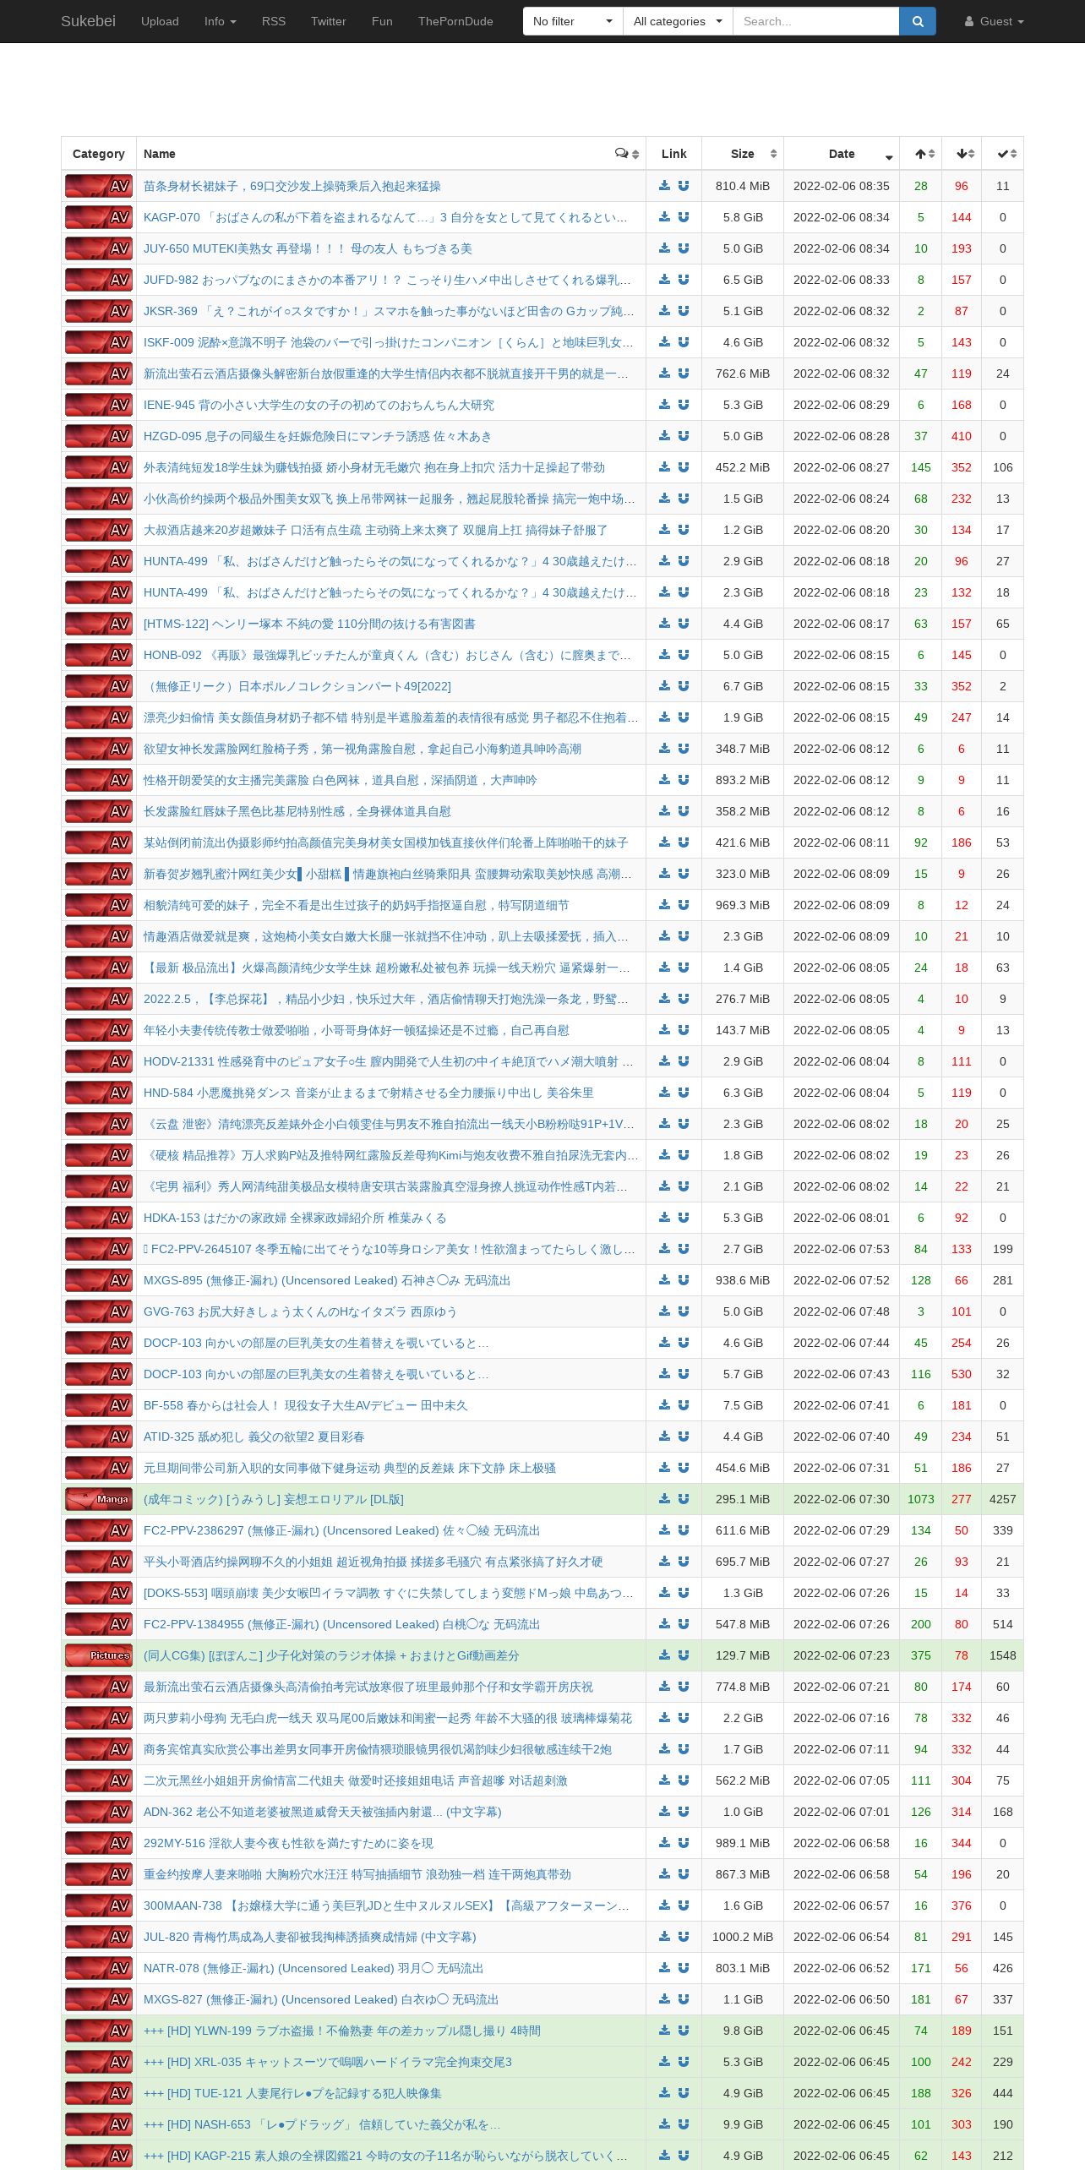The height and width of the screenshot is (2170, 1085).
Task: Click AV category icon in JKSR-369 row
Action: coord(99,311)
